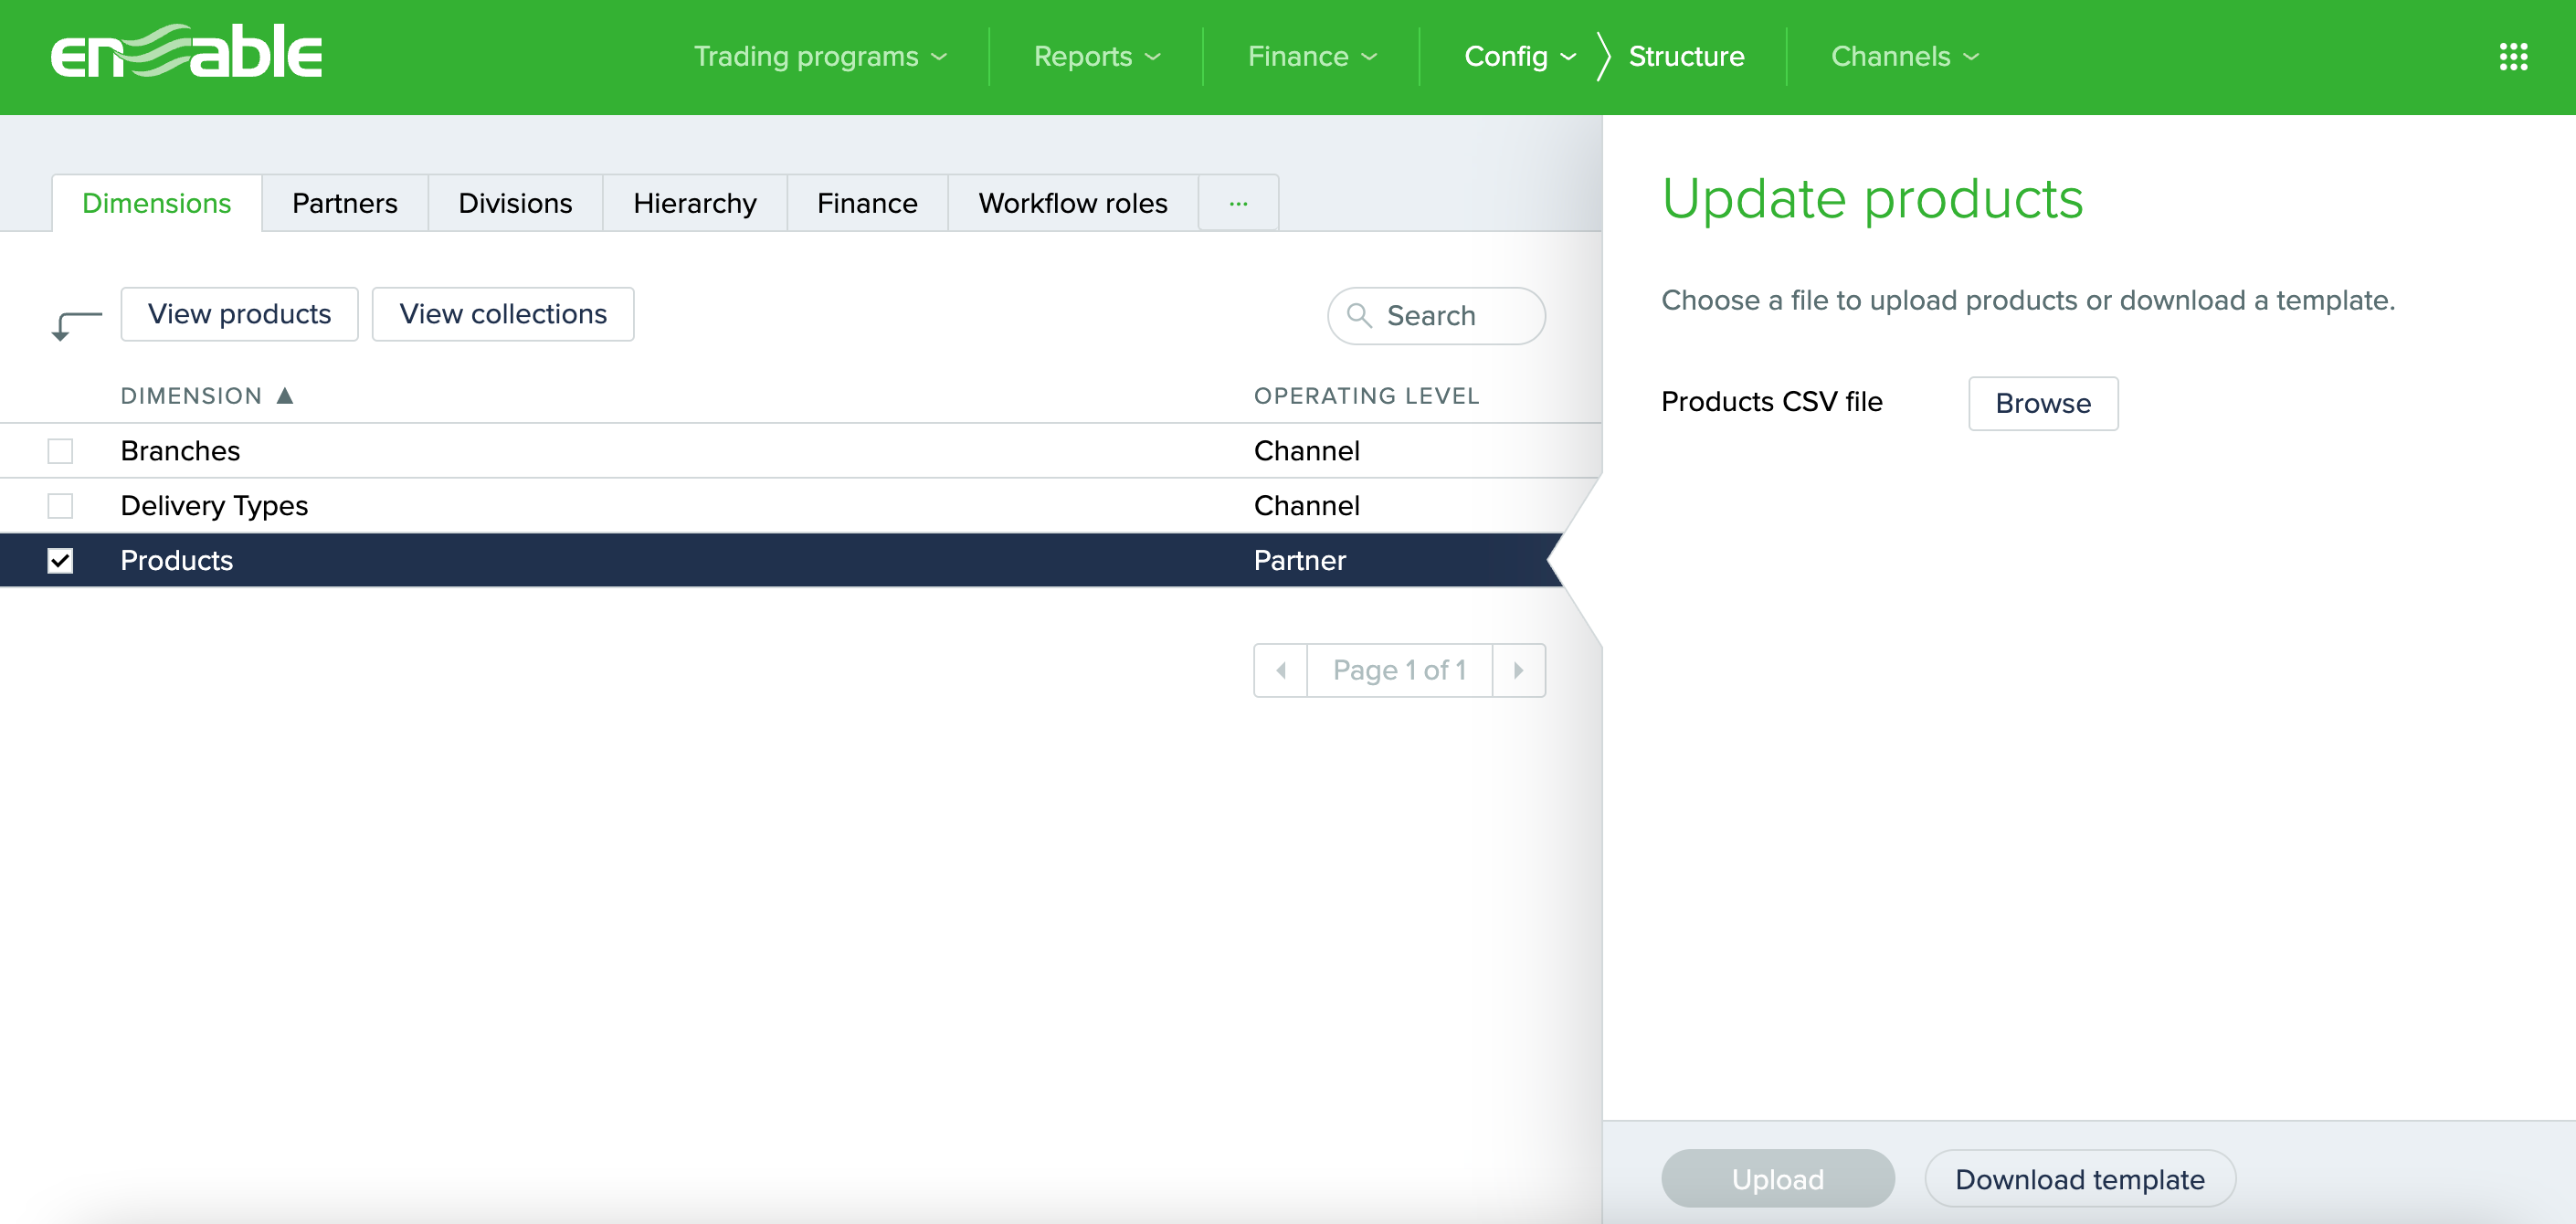Viewport: 2576px width, 1224px height.
Task: Go to the next page arrow
Action: click(x=1518, y=670)
